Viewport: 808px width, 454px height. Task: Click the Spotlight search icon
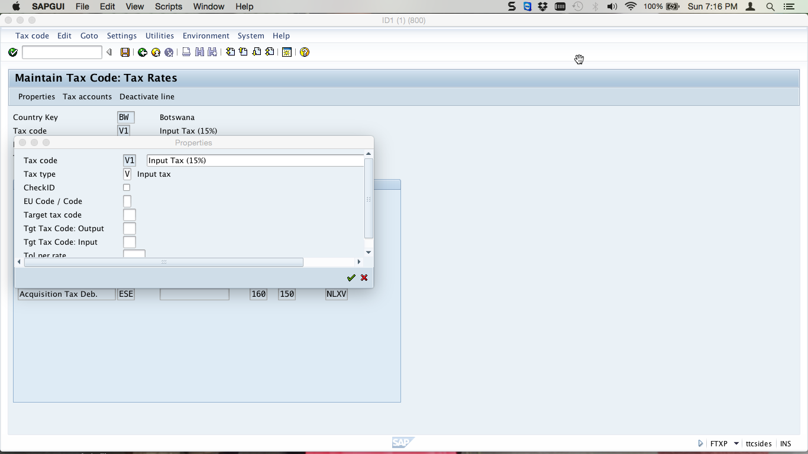770,7
